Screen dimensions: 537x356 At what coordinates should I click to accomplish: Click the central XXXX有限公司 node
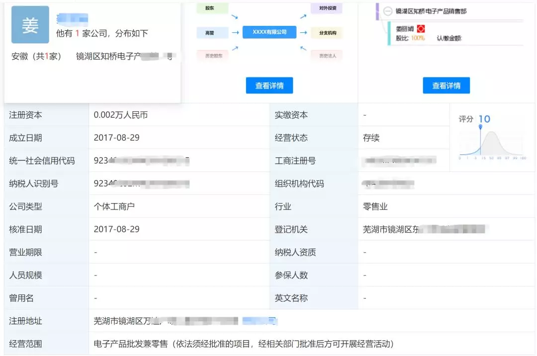[269, 32]
